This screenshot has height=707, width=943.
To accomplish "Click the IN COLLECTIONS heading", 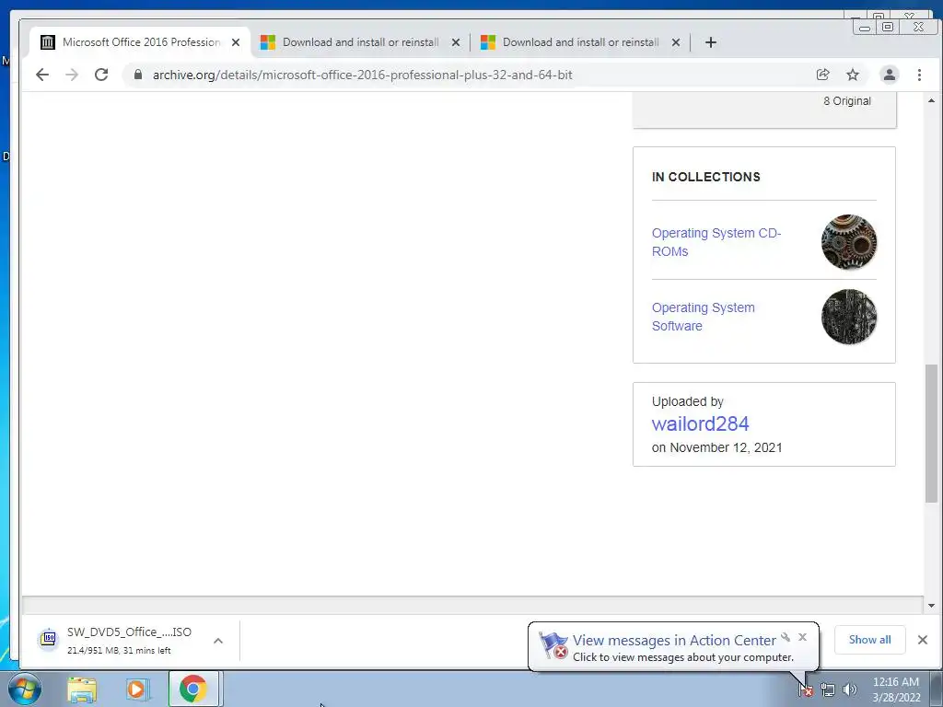I will tap(706, 177).
